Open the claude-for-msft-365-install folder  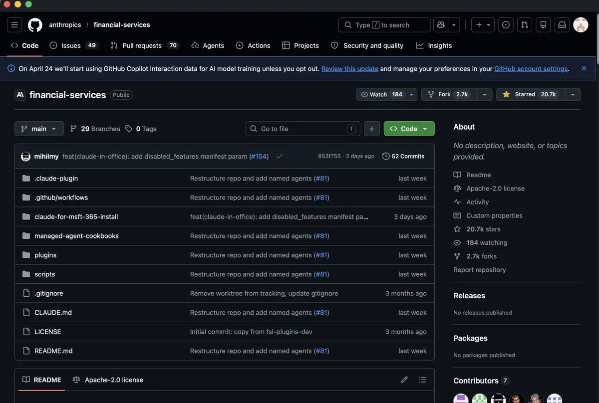point(76,216)
